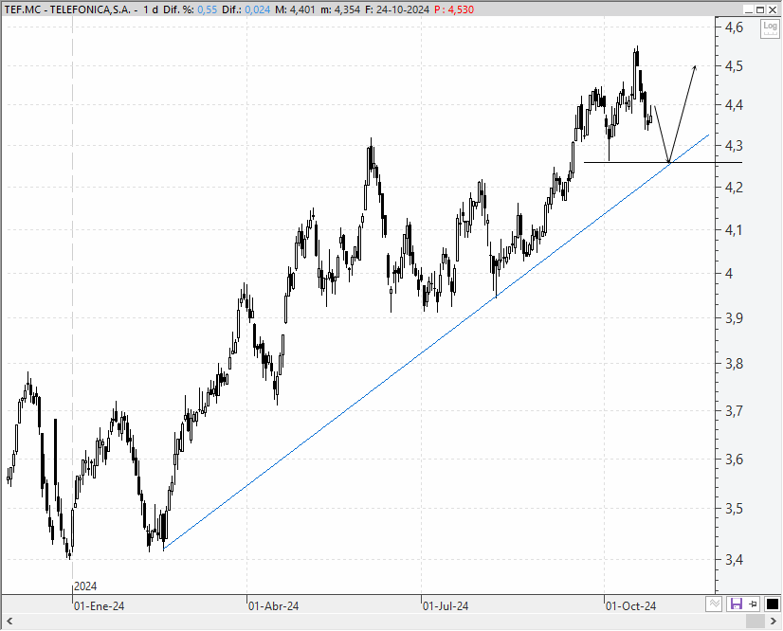
Task: Click the Dif. % value 0,55
Action: (208, 9)
